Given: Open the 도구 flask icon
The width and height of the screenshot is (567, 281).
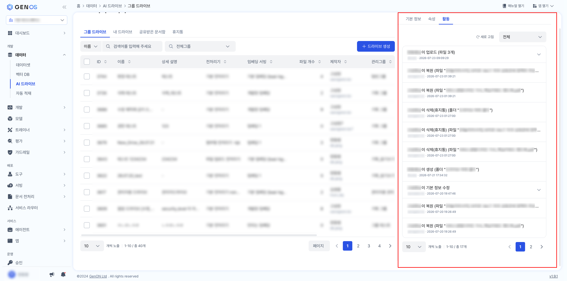Looking at the screenshot, I should pos(10,174).
